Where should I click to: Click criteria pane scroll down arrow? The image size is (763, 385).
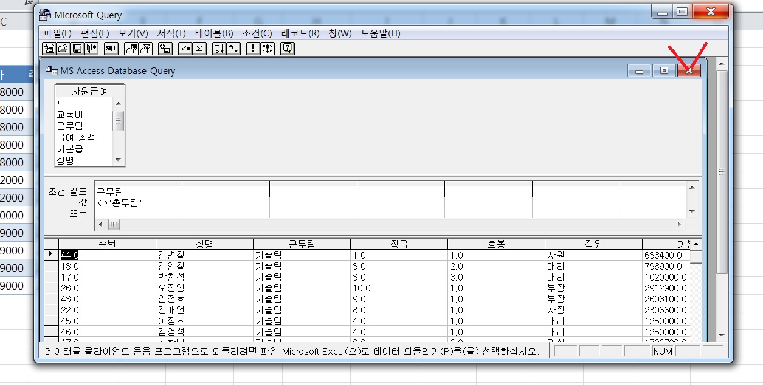tap(691, 211)
